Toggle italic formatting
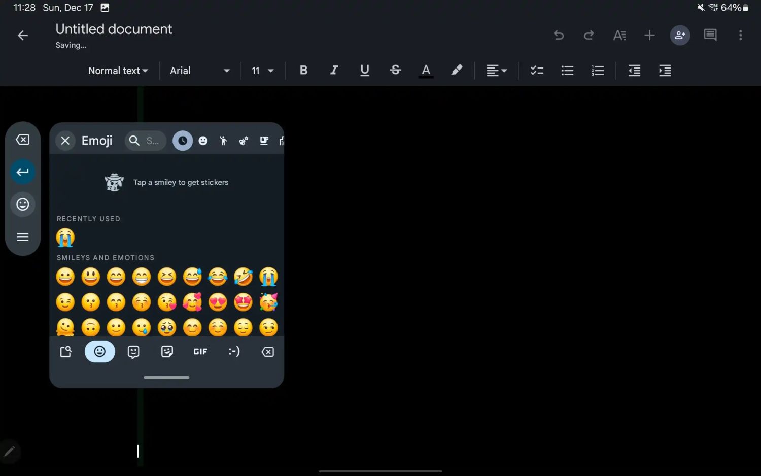The image size is (761, 476). (334, 71)
